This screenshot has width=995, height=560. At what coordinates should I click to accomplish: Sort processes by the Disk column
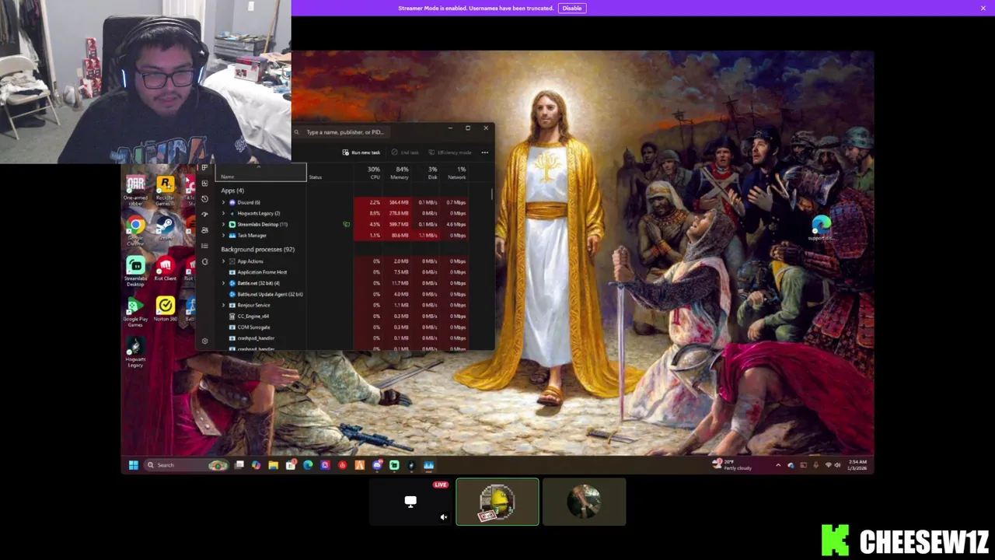[x=425, y=173]
